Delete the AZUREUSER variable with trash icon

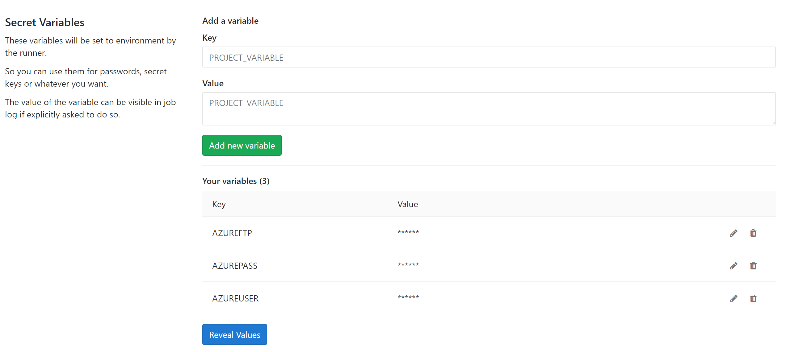point(754,298)
